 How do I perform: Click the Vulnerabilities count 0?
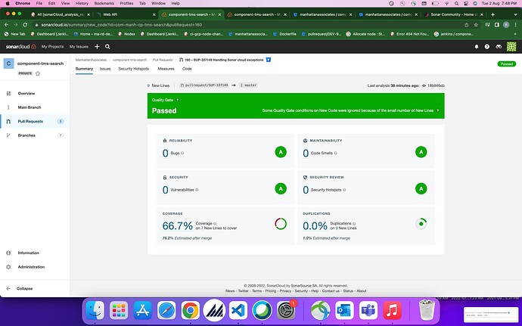click(165, 189)
